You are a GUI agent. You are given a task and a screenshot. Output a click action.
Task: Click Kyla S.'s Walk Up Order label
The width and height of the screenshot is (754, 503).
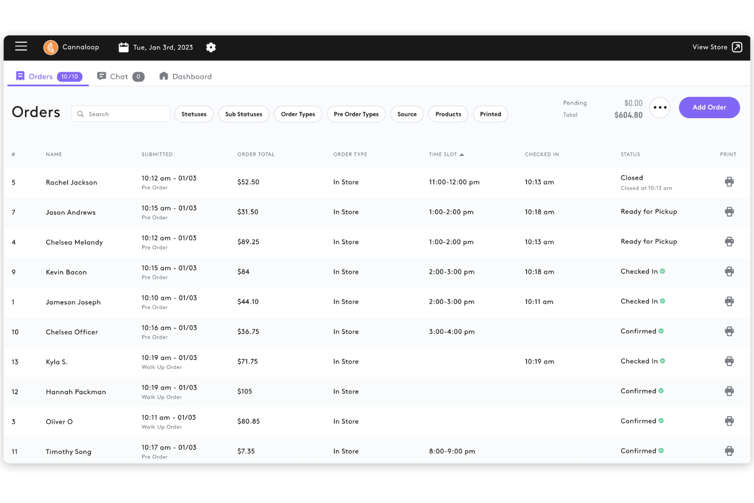click(x=161, y=367)
